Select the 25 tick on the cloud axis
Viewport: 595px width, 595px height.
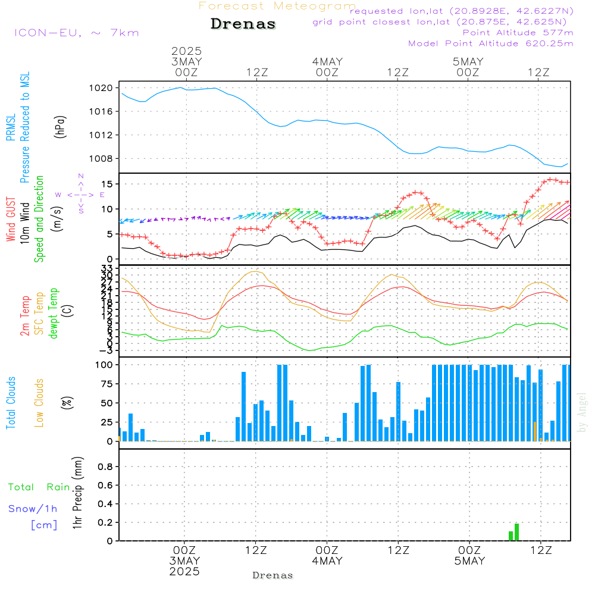[107, 422]
